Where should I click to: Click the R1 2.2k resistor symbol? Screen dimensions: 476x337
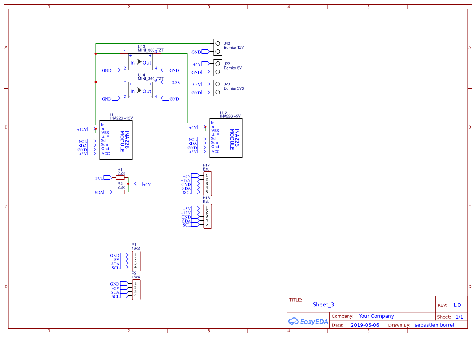(120, 178)
